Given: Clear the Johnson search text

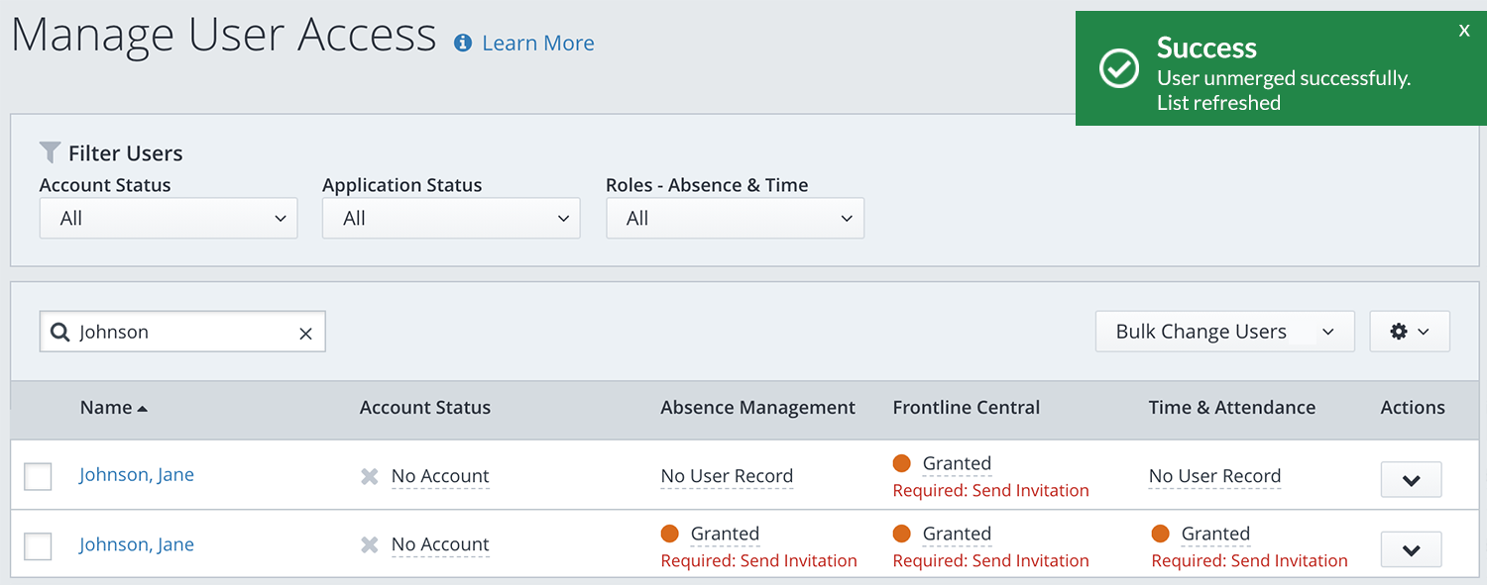Looking at the screenshot, I should pos(305,334).
